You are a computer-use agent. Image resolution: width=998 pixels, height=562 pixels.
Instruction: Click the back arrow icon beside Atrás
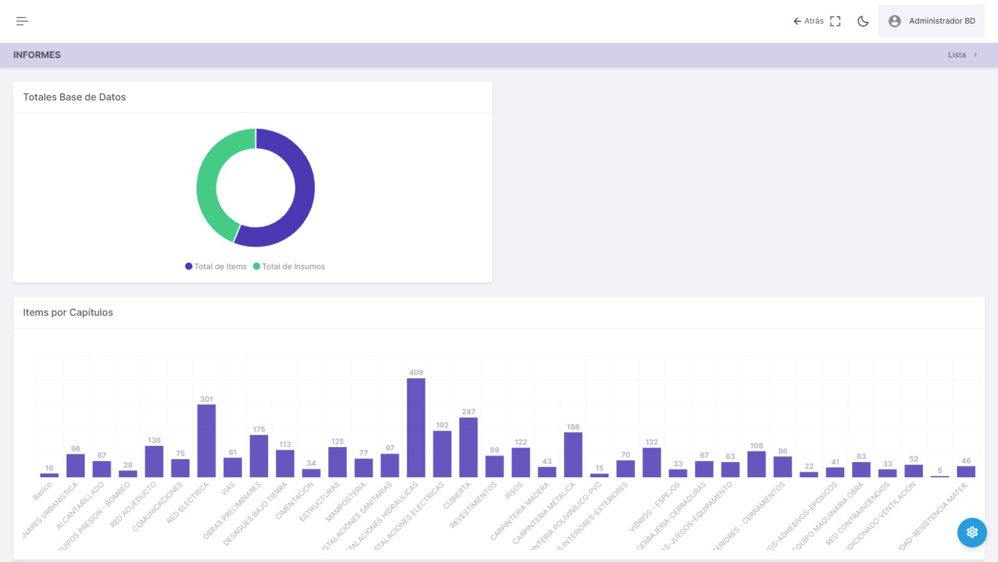pyautogui.click(x=797, y=21)
